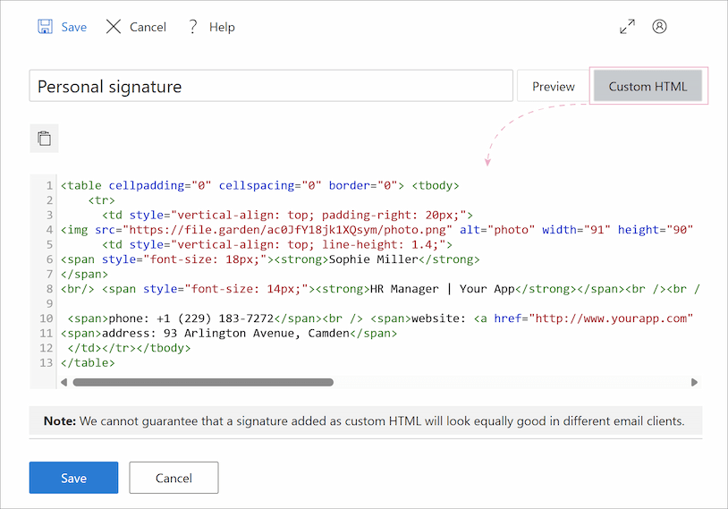Click the X Cancel icon in toolbar
The image size is (728, 509).
(x=114, y=27)
